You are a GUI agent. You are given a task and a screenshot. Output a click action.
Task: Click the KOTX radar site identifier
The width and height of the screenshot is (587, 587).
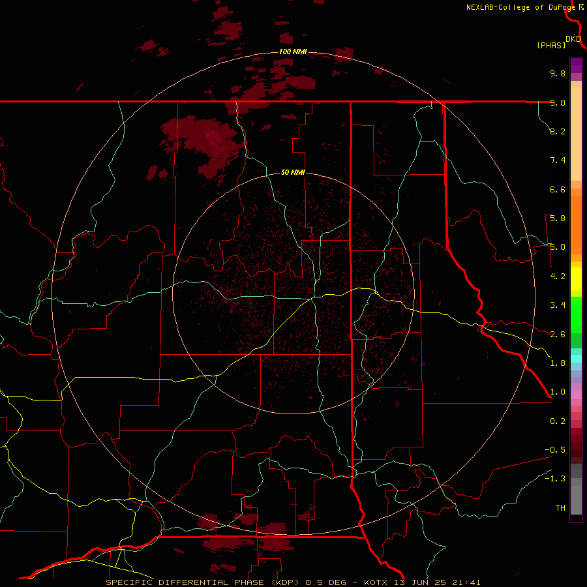(376, 582)
